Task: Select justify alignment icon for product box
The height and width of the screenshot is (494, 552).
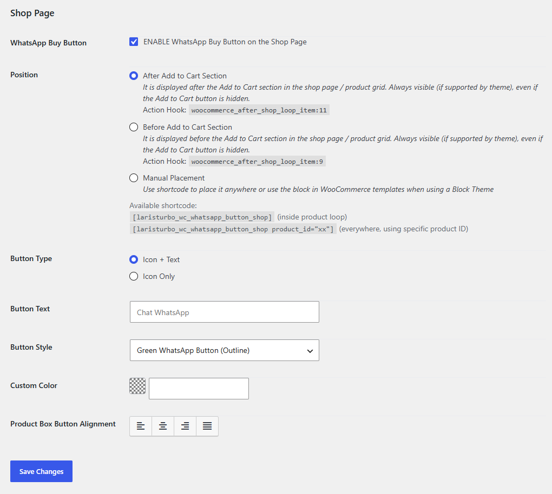Action: coord(207,426)
